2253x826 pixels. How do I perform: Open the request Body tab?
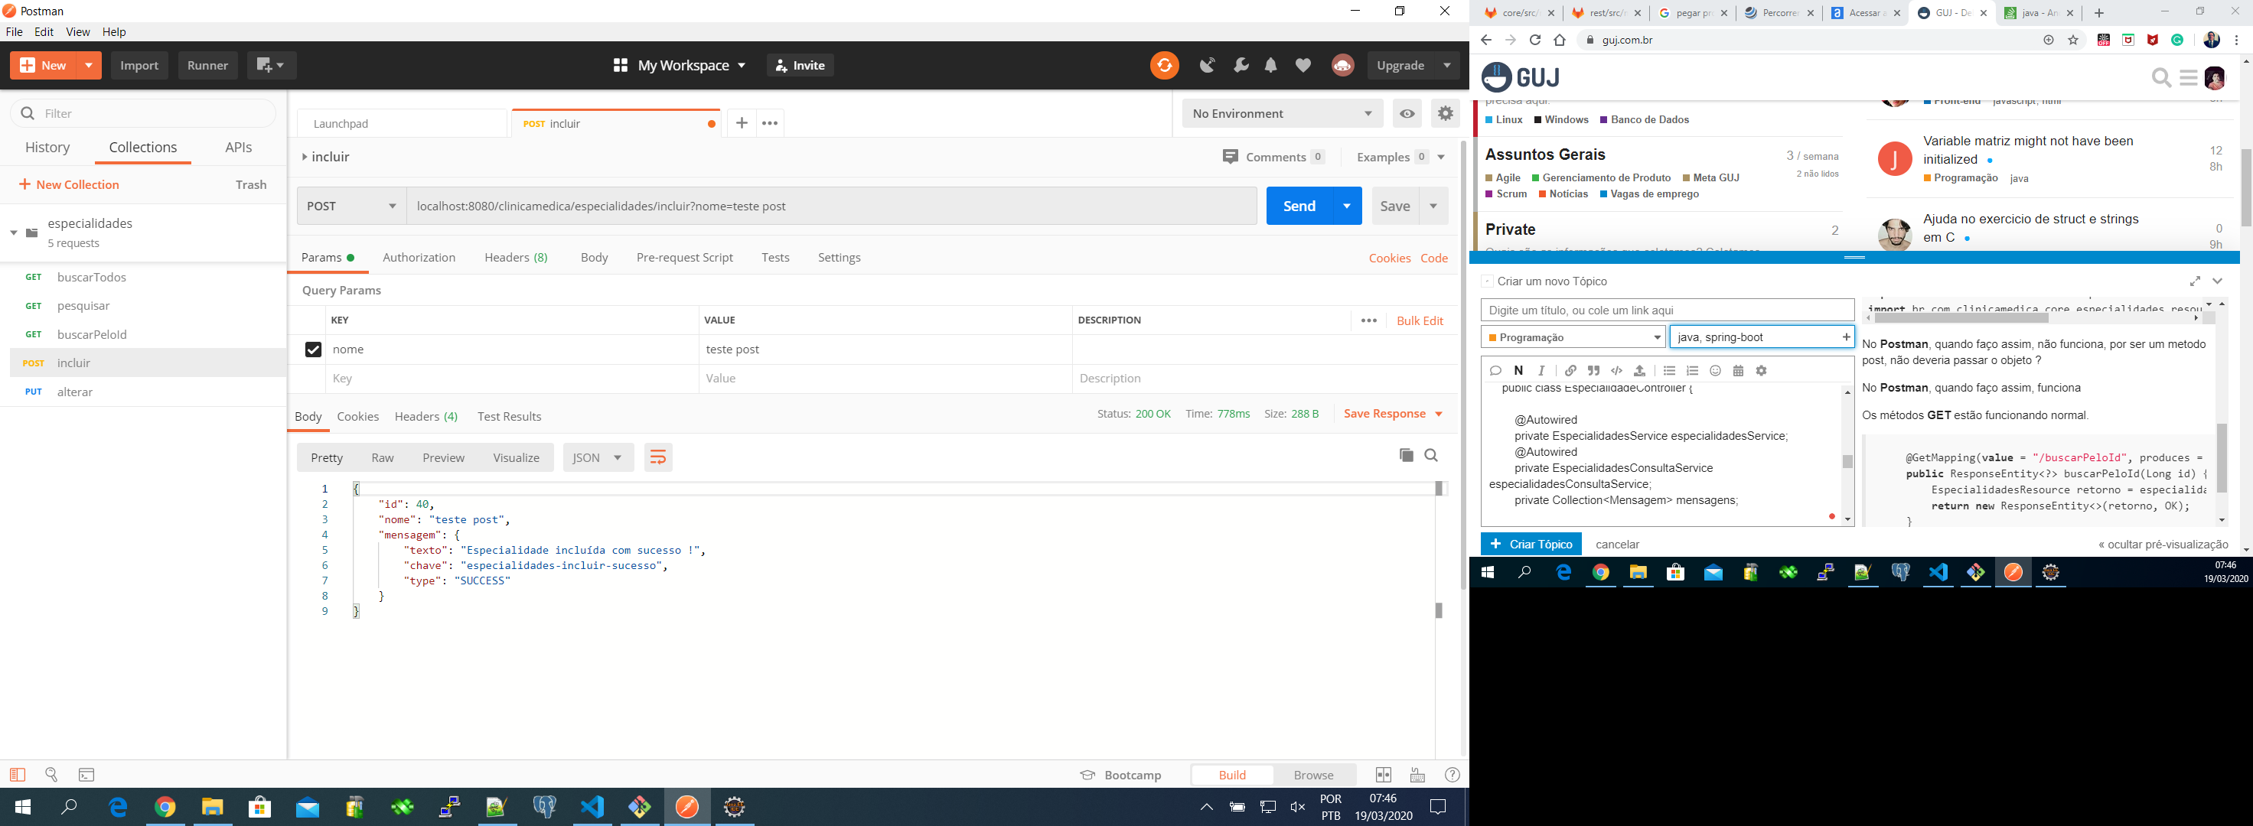coord(594,258)
